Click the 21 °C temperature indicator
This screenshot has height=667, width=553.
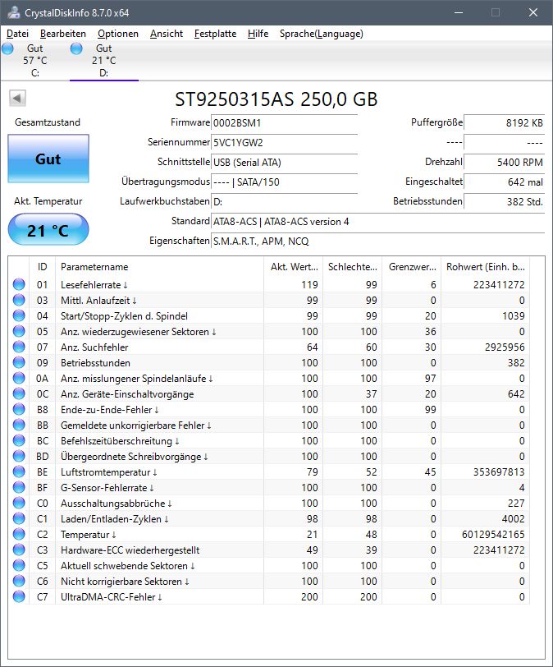click(x=47, y=230)
